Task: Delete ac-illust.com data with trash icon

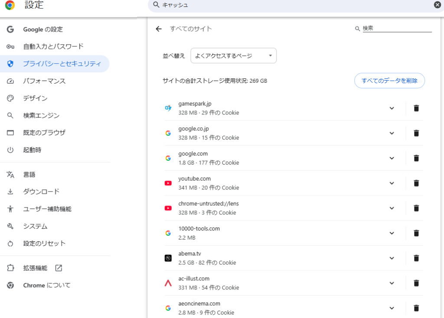Action: click(x=416, y=283)
